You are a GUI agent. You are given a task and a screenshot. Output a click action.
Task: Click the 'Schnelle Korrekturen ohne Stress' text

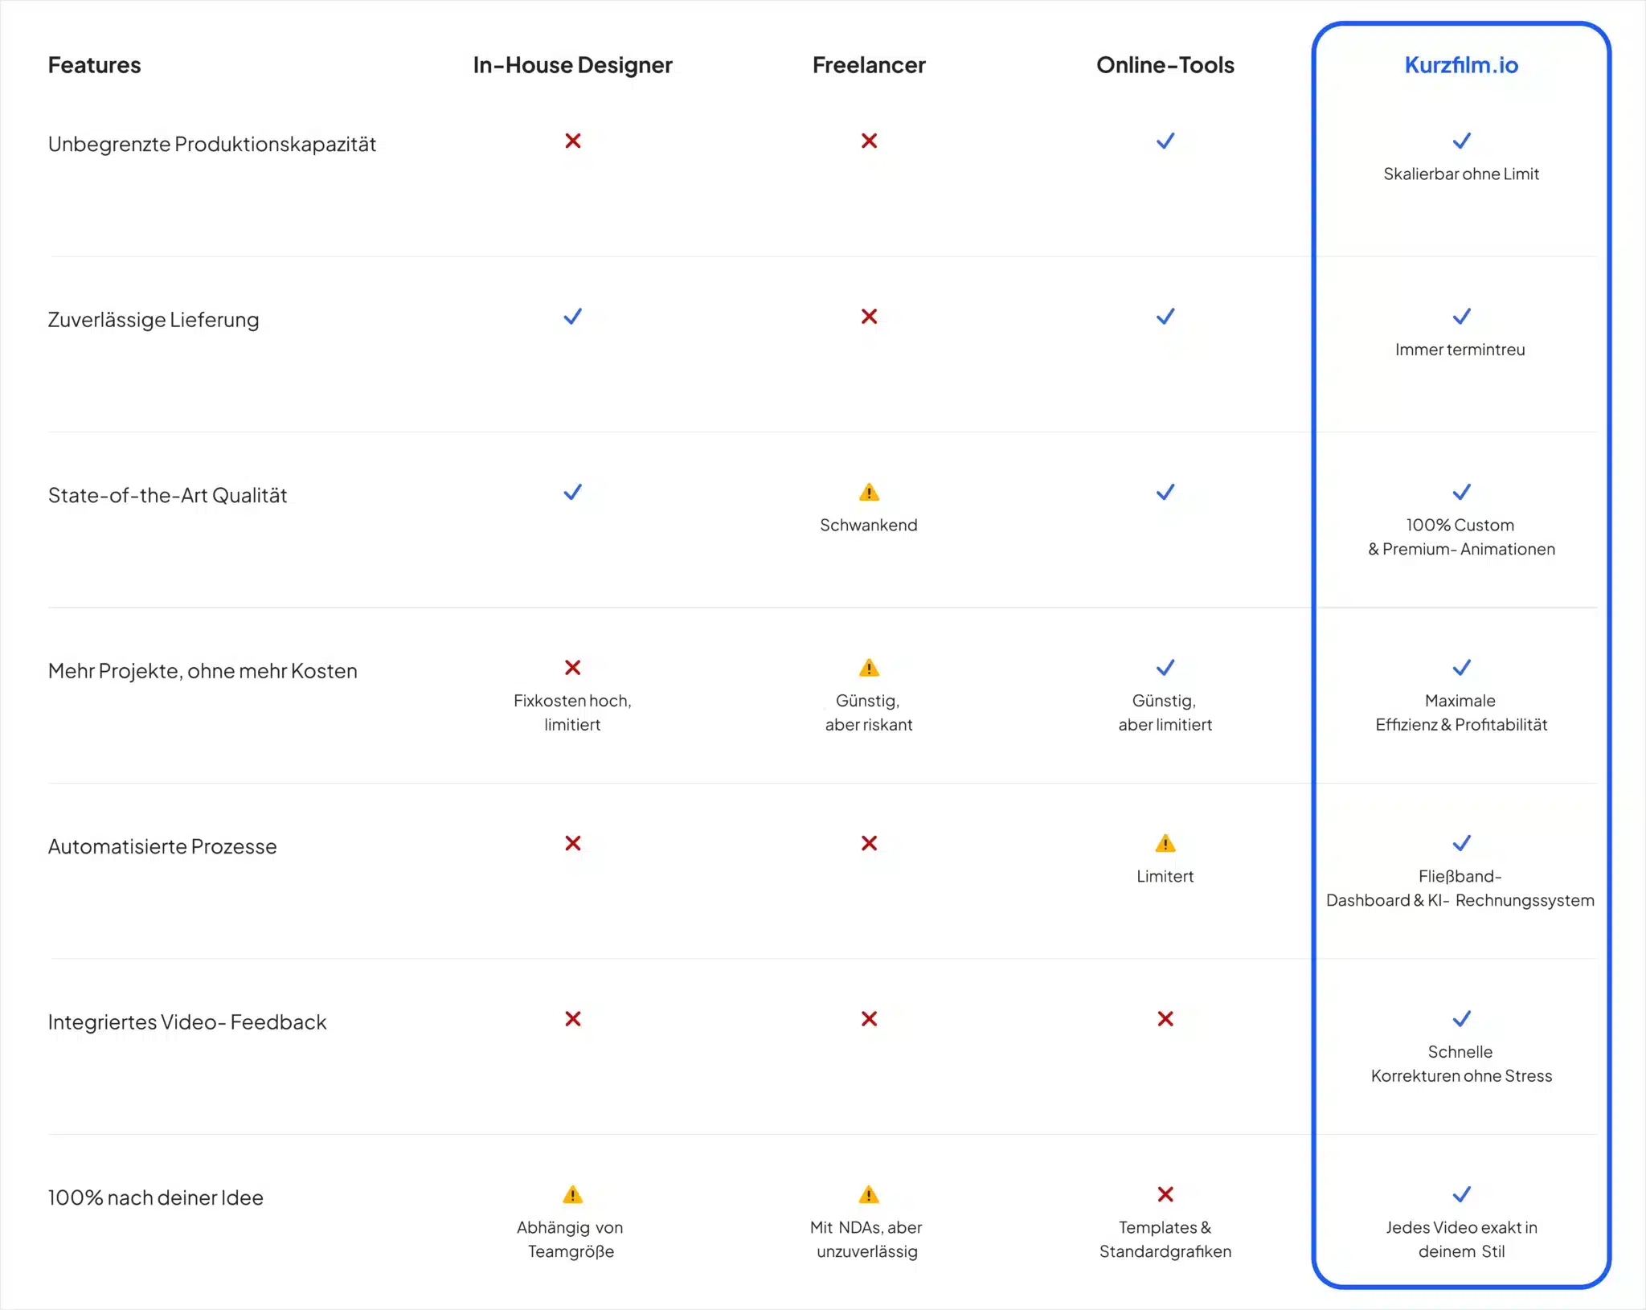click(x=1461, y=1064)
